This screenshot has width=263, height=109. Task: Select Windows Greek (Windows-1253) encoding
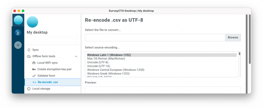coord(108,73)
